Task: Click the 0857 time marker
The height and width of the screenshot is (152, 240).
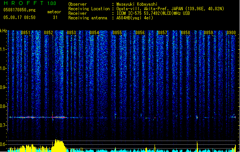Action: (163, 33)
